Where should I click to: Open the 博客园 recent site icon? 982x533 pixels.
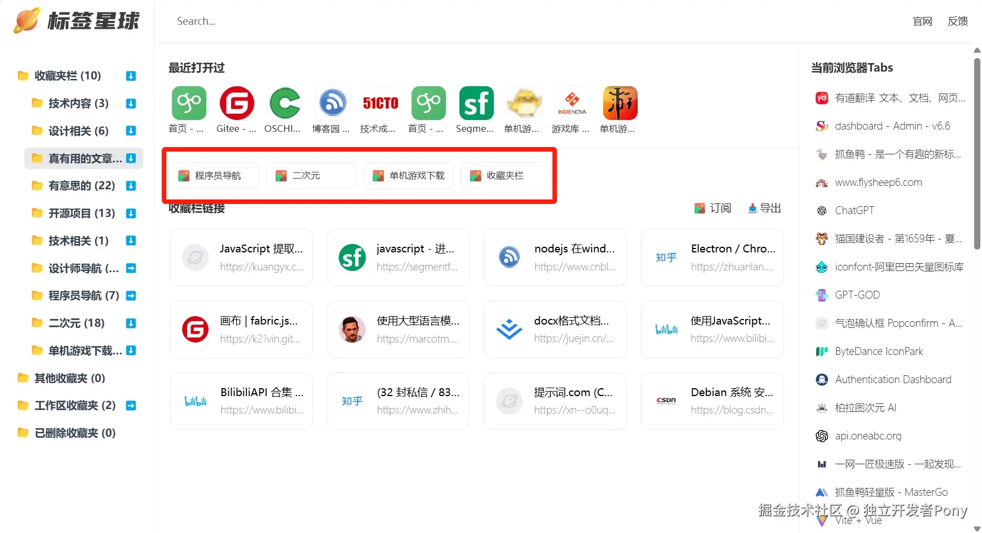click(x=333, y=104)
